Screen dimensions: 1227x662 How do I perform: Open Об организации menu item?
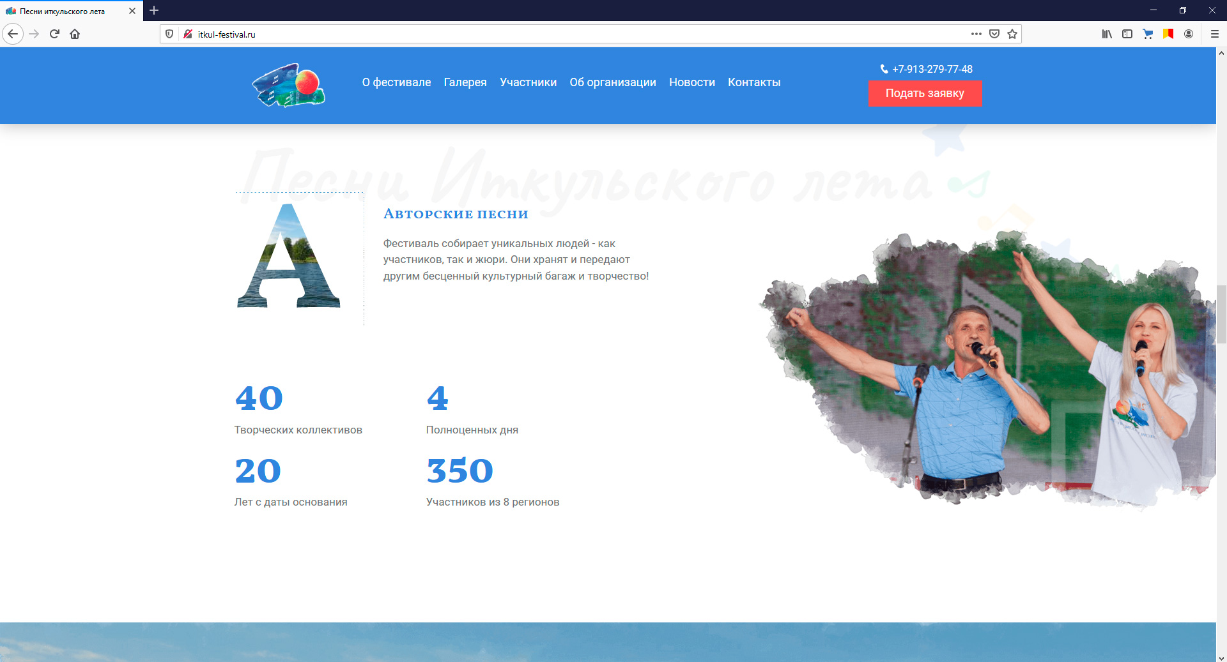click(x=613, y=82)
